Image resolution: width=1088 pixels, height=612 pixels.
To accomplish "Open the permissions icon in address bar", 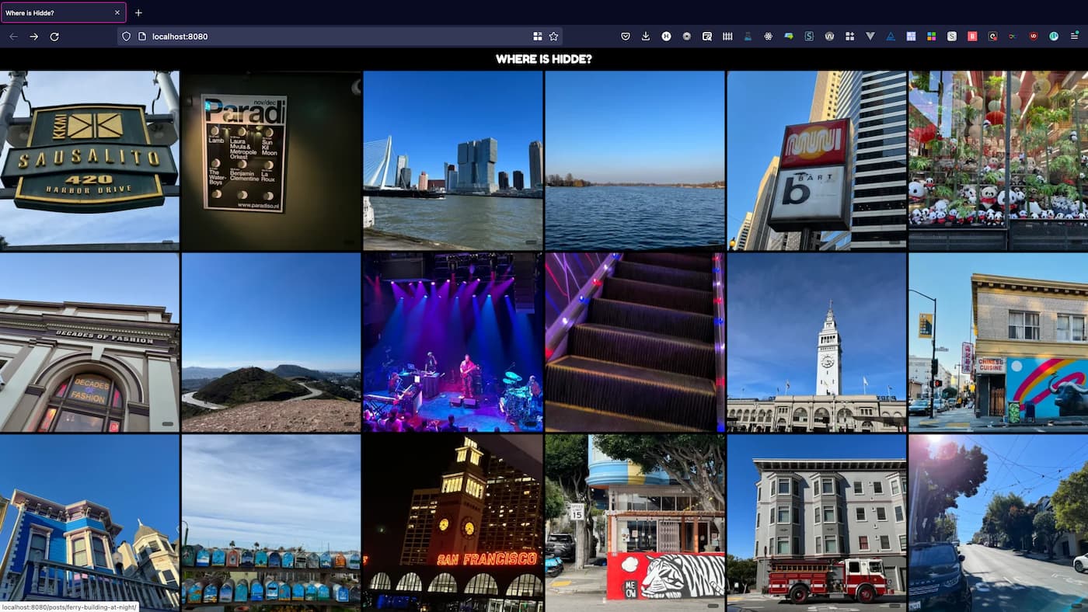I will tap(141, 36).
